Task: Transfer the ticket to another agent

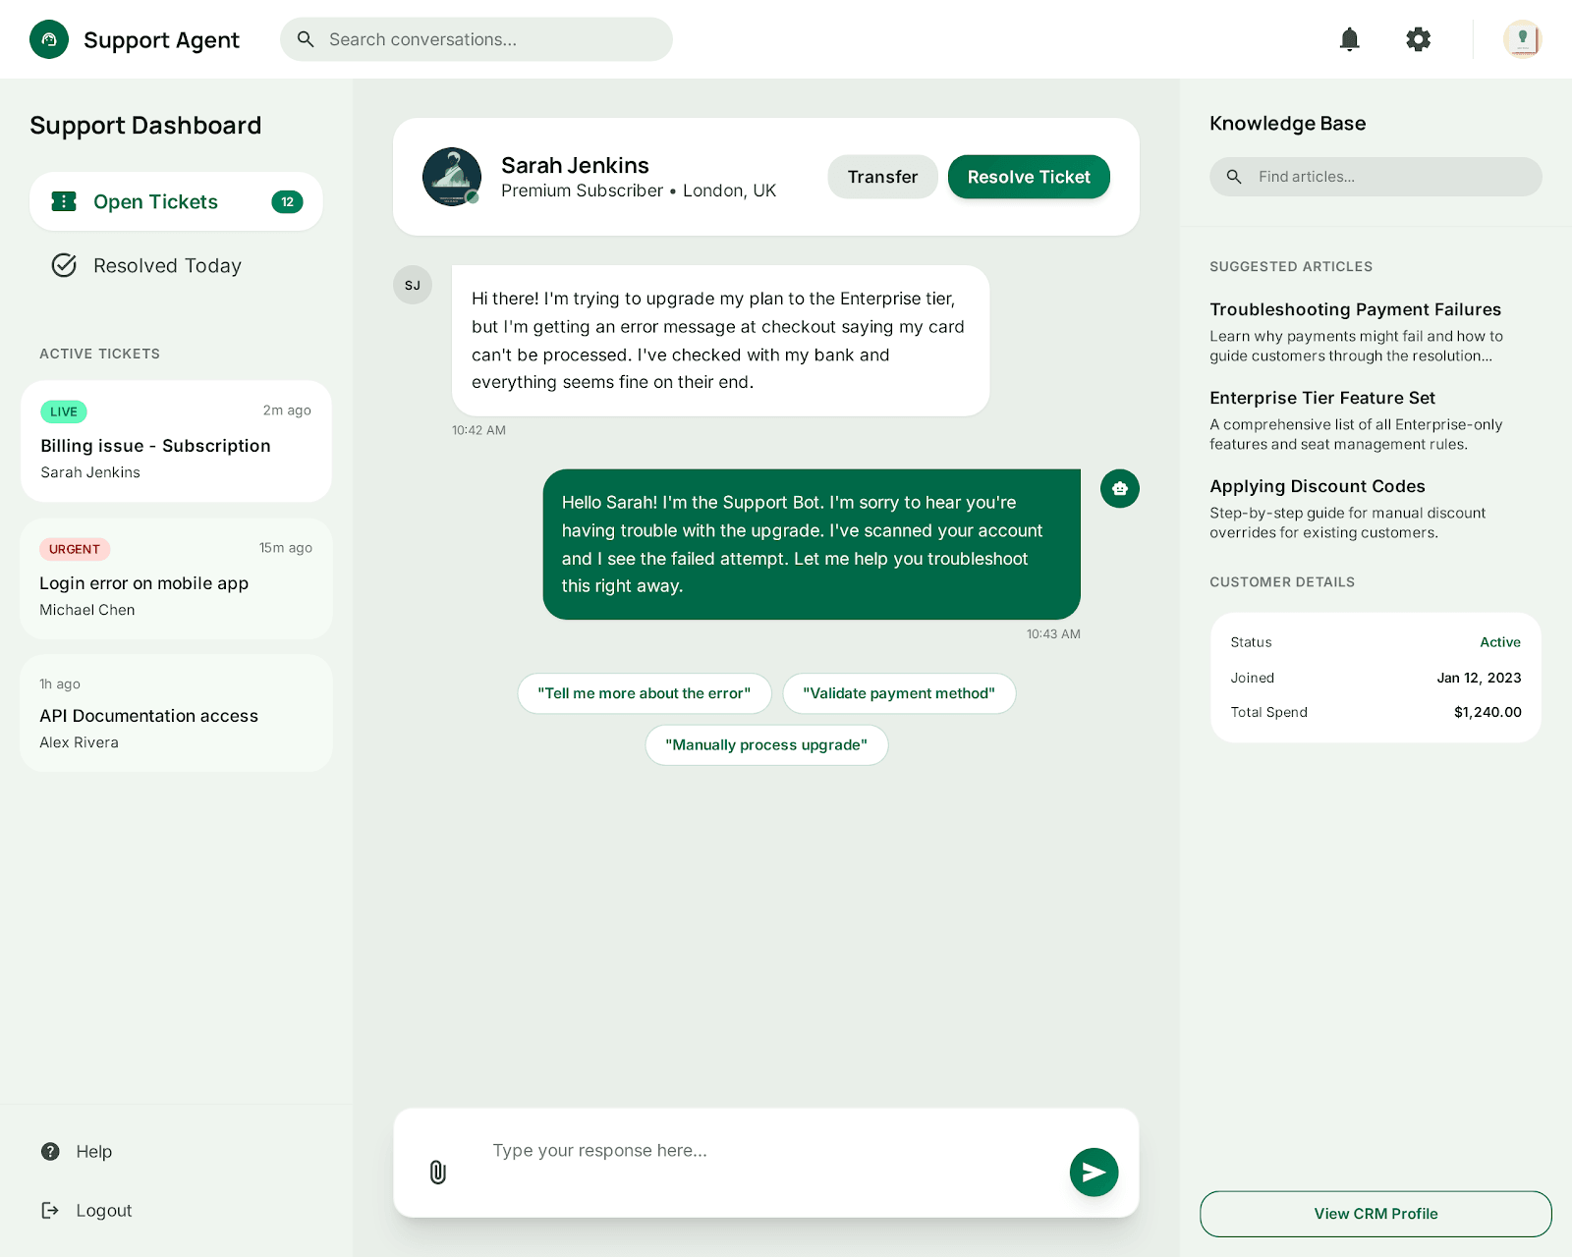Action: 882,177
